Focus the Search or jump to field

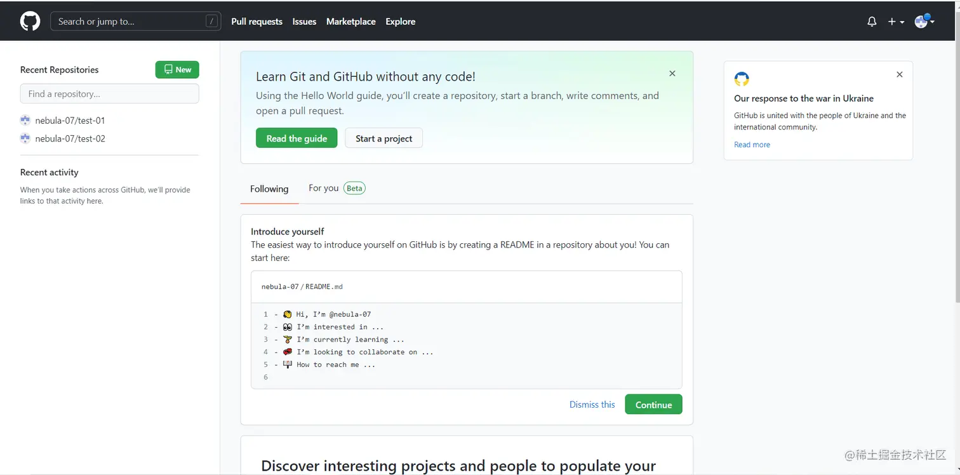click(x=136, y=21)
